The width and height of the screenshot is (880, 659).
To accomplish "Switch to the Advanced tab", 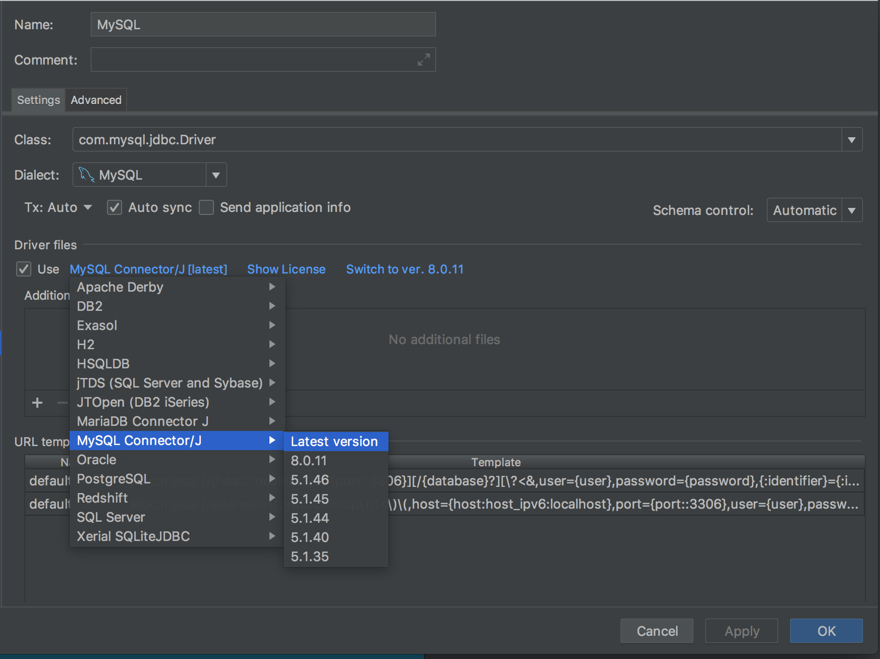I will coord(96,100).
